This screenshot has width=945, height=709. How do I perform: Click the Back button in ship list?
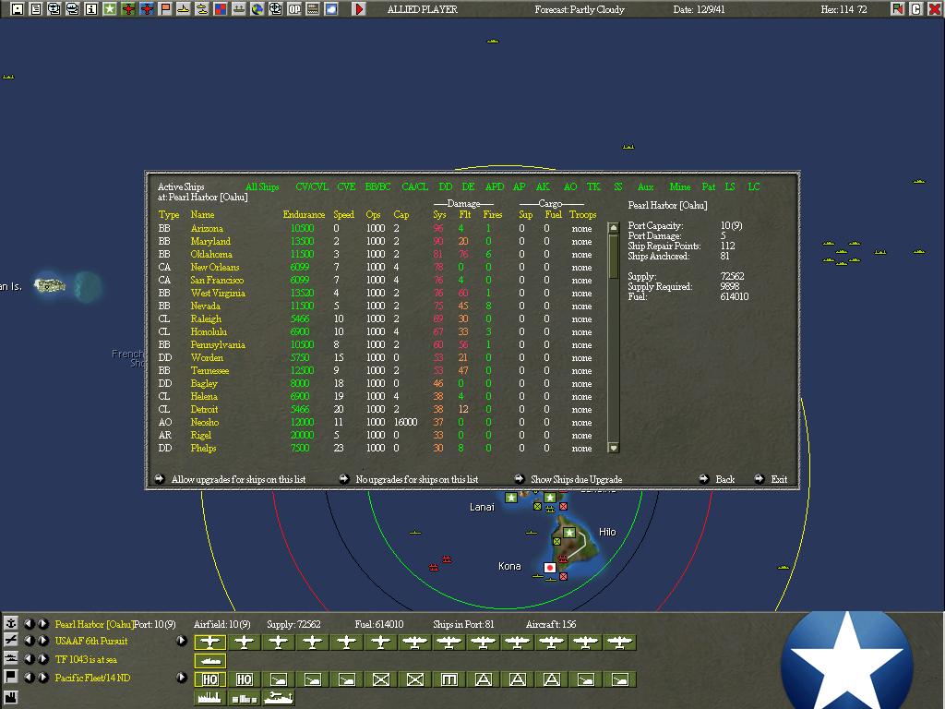tap(724, 479)
